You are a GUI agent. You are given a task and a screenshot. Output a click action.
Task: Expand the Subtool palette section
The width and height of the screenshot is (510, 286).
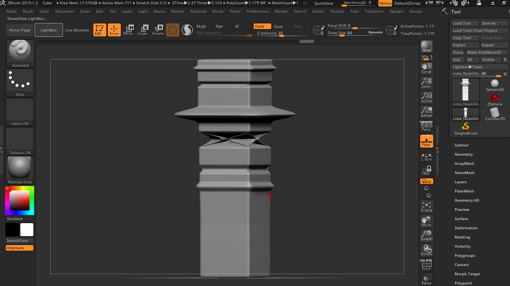461,145
